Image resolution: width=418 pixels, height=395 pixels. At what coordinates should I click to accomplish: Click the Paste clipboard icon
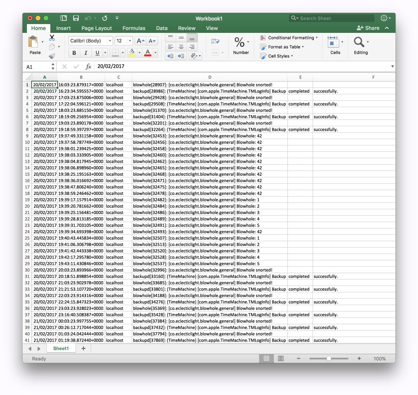[x=33, y=42]
